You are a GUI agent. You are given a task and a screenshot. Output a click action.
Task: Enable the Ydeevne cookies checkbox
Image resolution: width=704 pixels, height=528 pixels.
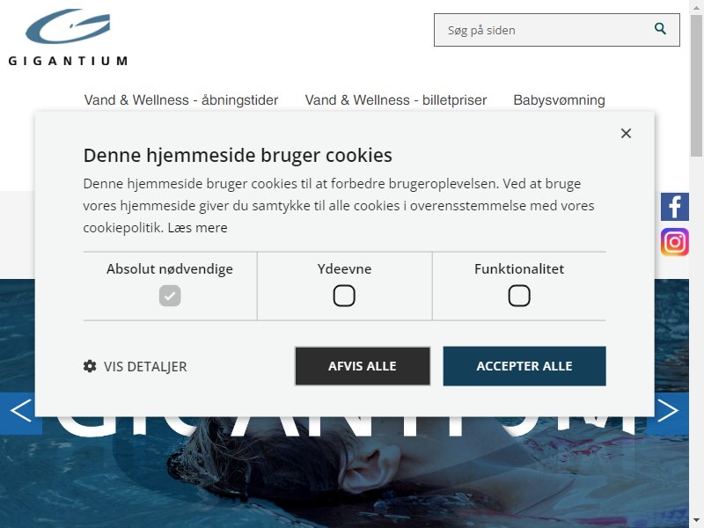(x=344, y=296)
